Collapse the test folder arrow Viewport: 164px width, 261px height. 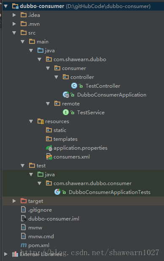[23, 166]
